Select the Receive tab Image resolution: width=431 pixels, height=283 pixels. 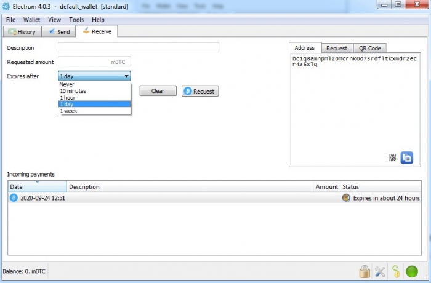point(97,31)
